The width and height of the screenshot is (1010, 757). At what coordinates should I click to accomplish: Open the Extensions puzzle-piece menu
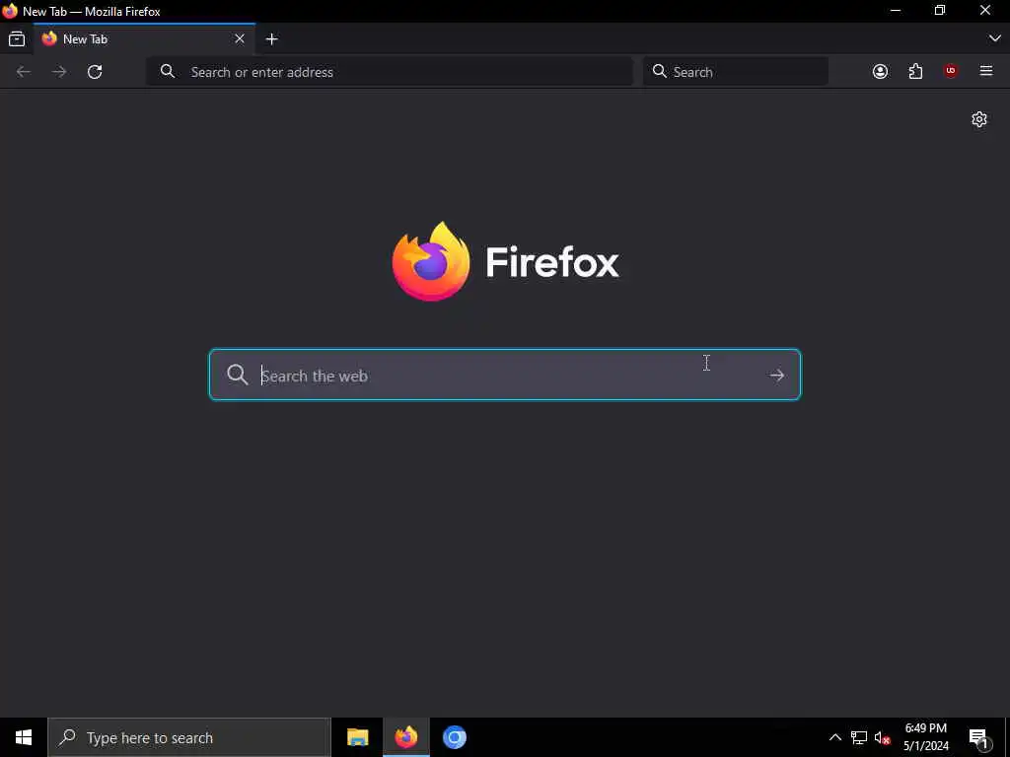(x=915, y=71)
